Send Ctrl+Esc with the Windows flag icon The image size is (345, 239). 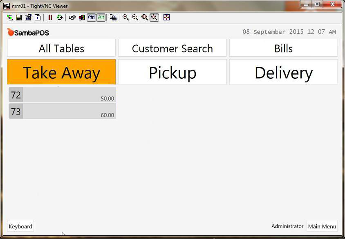click(82, 18)
